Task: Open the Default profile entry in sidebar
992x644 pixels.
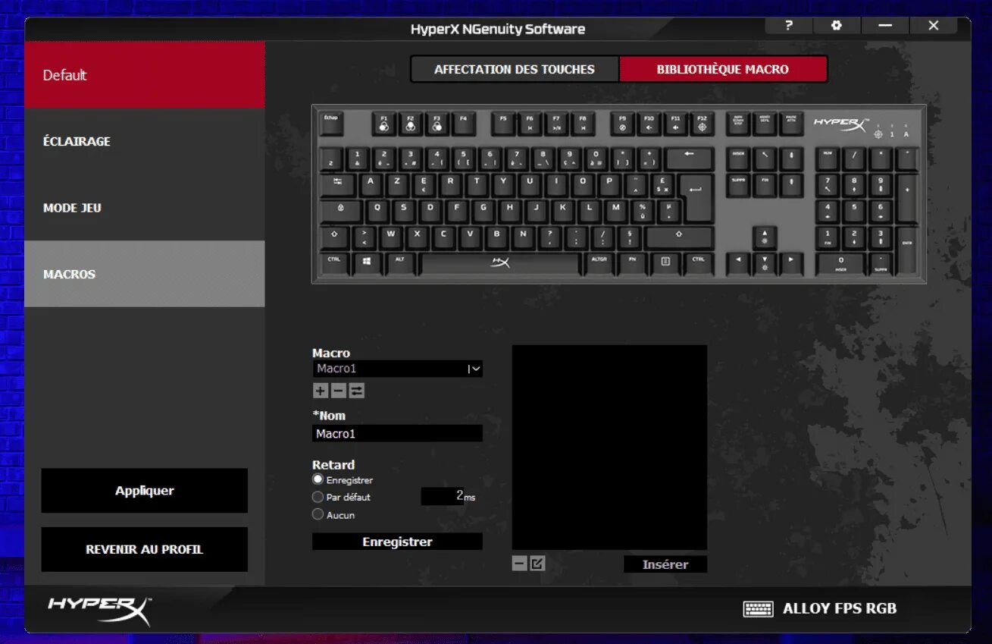Action: point(145,75)
